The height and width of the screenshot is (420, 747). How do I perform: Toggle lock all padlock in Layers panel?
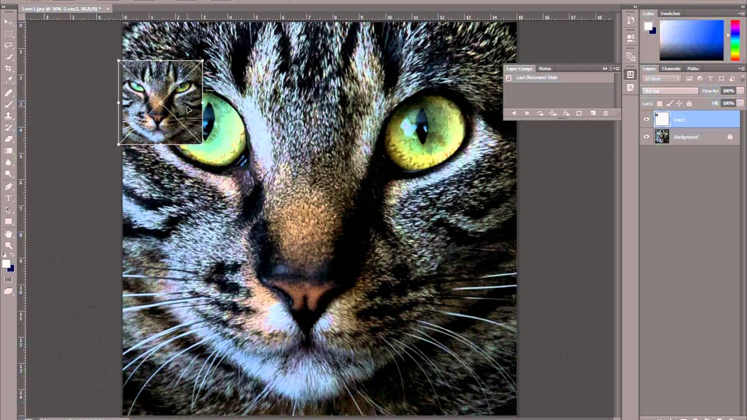(x=689, y=103)
